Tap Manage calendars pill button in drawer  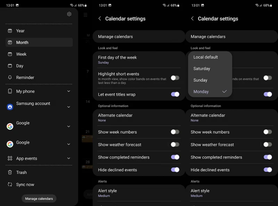click(x=39, y=199)
